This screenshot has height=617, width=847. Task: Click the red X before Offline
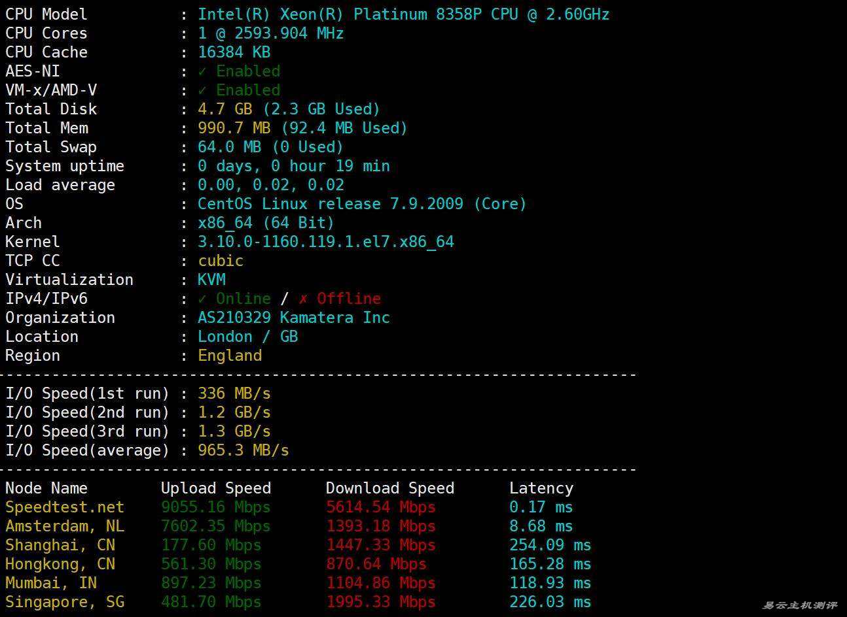tap(303, 299)
